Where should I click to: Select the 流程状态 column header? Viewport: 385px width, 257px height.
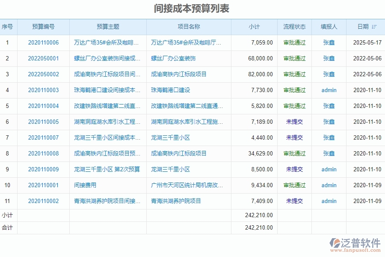pyautogui.click(x=294, y=27)
